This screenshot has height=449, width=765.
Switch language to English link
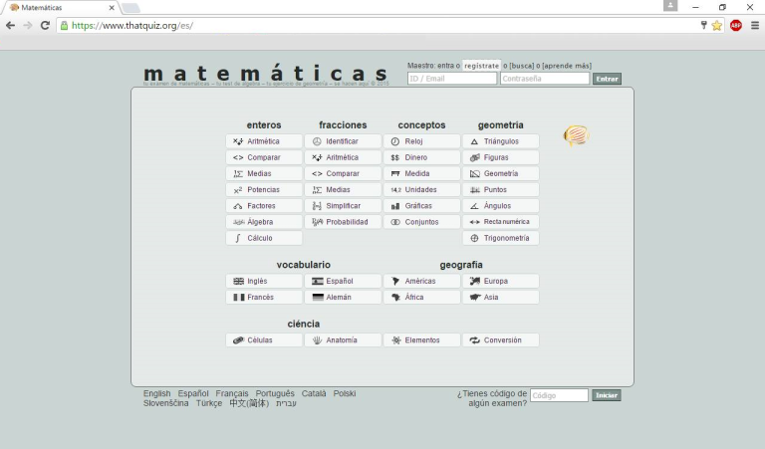tap(156, 393)
